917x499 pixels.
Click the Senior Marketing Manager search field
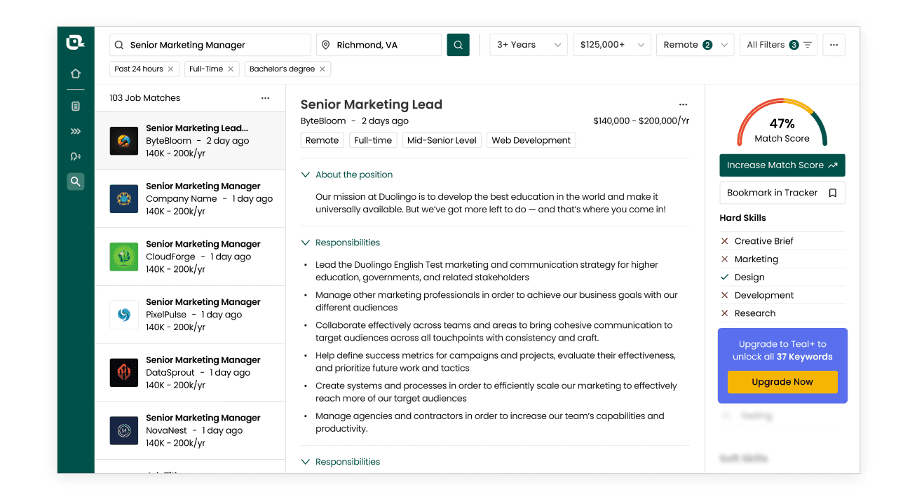tap(210, 45)
